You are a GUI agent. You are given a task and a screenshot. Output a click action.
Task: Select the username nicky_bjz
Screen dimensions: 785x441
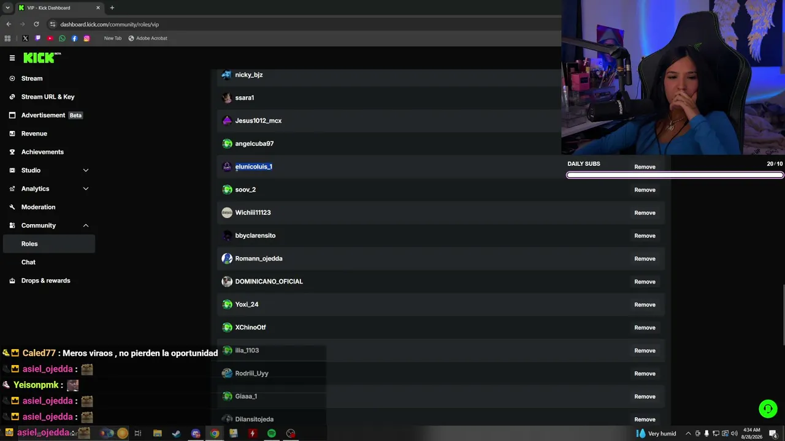click(249, 75)
